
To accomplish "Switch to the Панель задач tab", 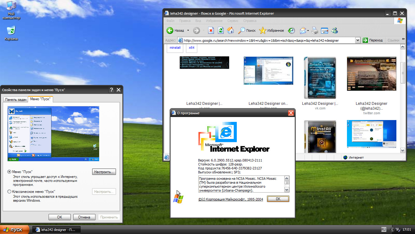I will (16, 100).
